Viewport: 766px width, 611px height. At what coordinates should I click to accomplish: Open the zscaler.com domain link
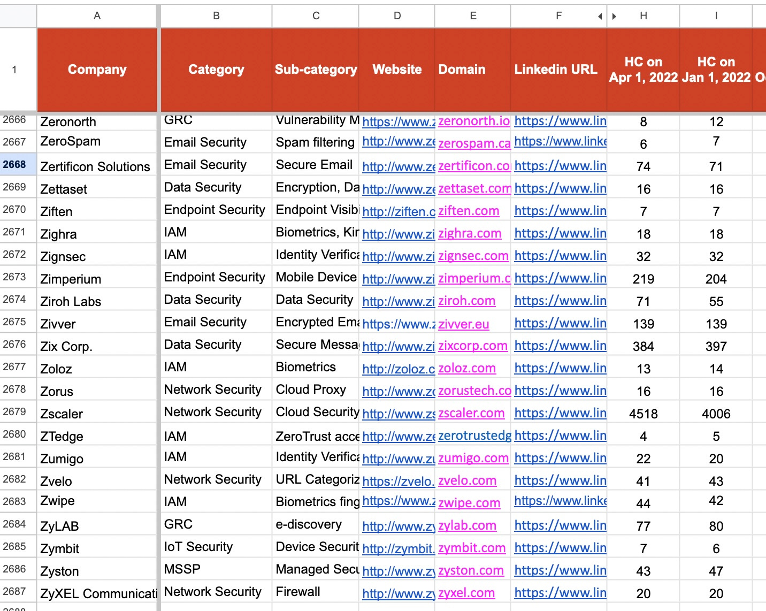471,413
